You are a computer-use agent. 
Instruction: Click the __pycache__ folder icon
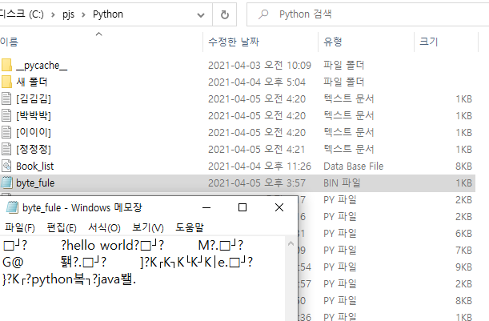coord(6,65)
